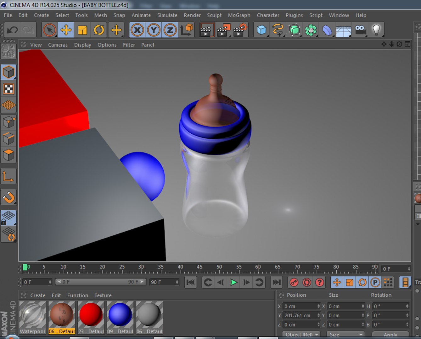
Task: Select the red 23 - Defaul material
Action: [x=91, y=318]
